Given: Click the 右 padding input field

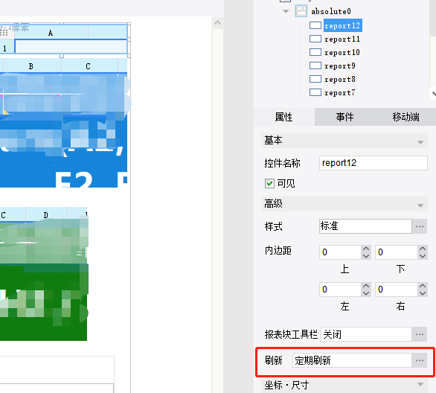Looking at the screenshot, I should [x=397, y=290].
